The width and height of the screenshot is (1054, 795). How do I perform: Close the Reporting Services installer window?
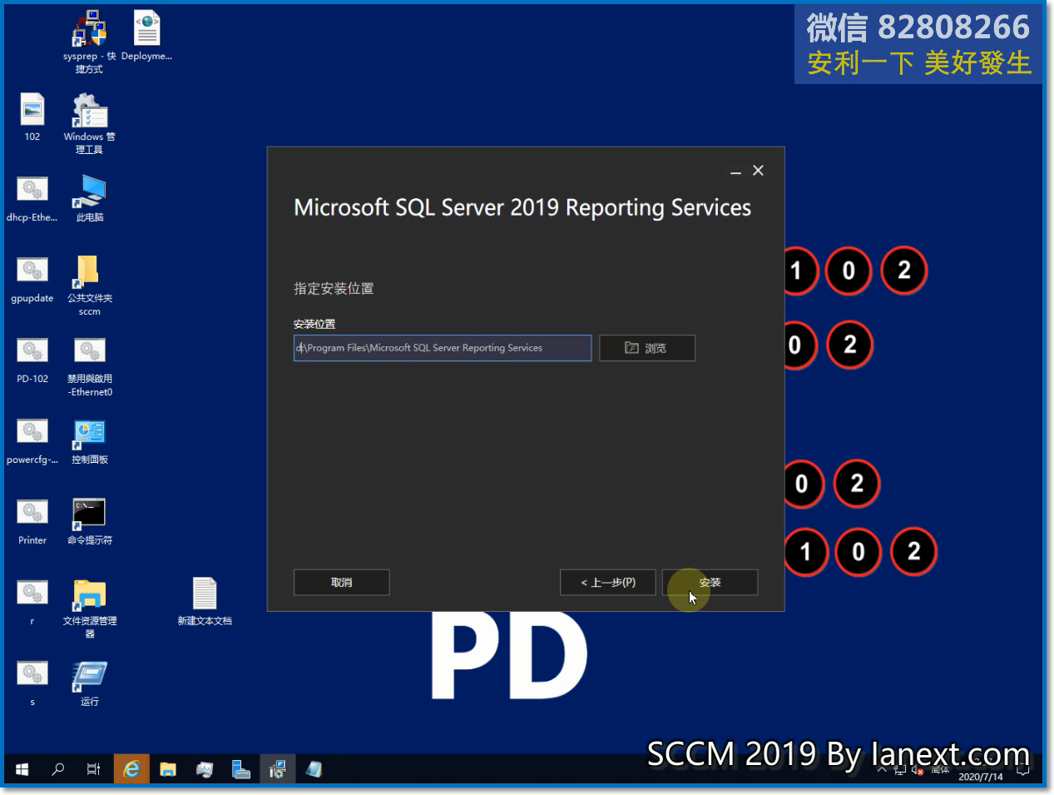(x=758, y=171)
